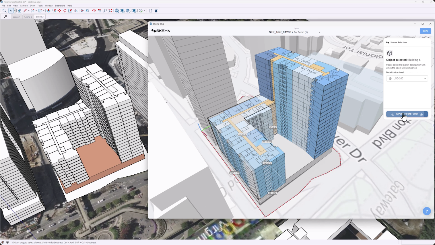The width and height of the screenshot is (435, 245).
Task: Open the user account icon in toolbar
Action: point(156,11)
